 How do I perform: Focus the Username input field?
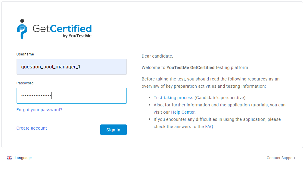(71, 67)
